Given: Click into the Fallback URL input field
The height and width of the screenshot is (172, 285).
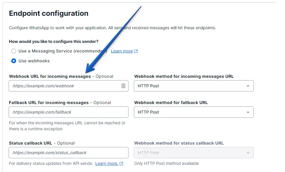Looking at the screenshot, I should pos(69,112).
